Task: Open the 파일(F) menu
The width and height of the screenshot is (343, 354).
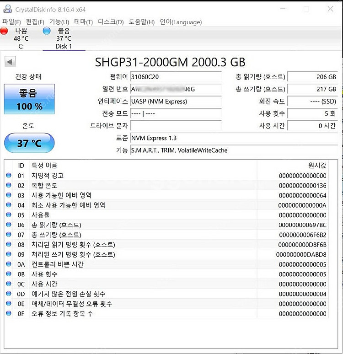Action: pyautogui.click(x=11, y=22)
